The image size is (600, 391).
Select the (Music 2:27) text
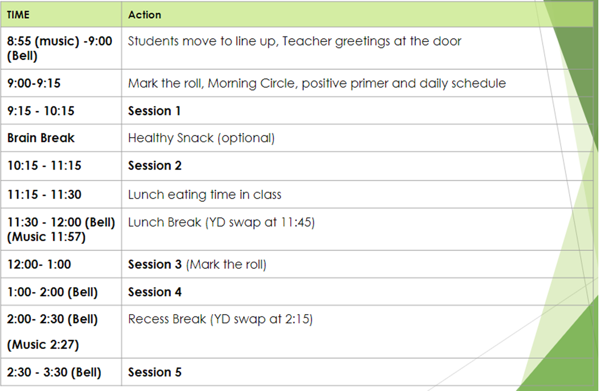click(43, 345)
